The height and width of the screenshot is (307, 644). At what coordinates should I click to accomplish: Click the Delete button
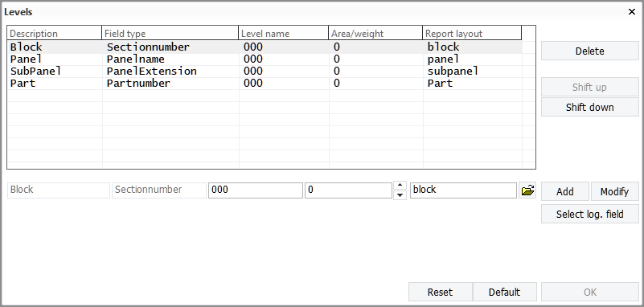[x=590, y=51]
